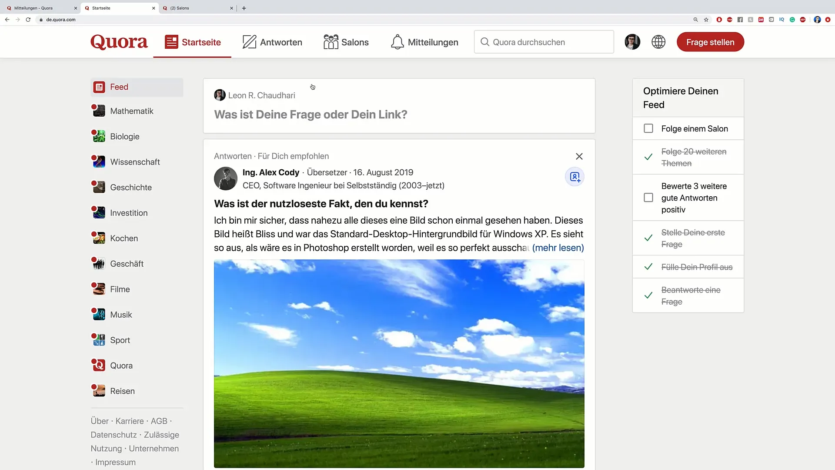This screenshot has width=835, height=470.
Task: Click the globe language icon
Action: pos(658,42)
